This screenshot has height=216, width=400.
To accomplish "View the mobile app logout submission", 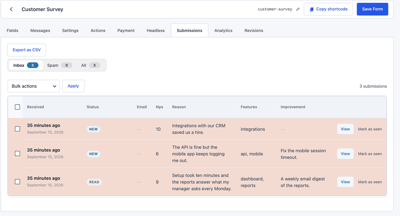I will pyautogui.click(x=345, y=154).
